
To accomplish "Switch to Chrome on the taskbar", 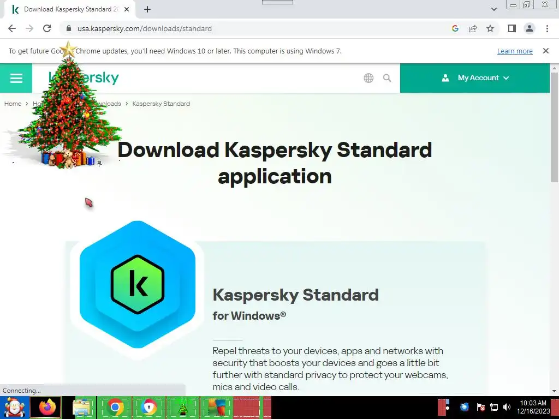I will pos(115,407).
